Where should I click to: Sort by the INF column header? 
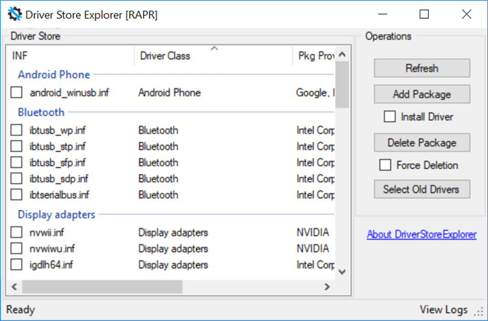click(71, 56)
